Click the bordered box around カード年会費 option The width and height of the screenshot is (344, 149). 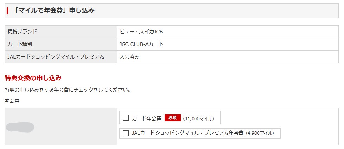click(170, 118)
